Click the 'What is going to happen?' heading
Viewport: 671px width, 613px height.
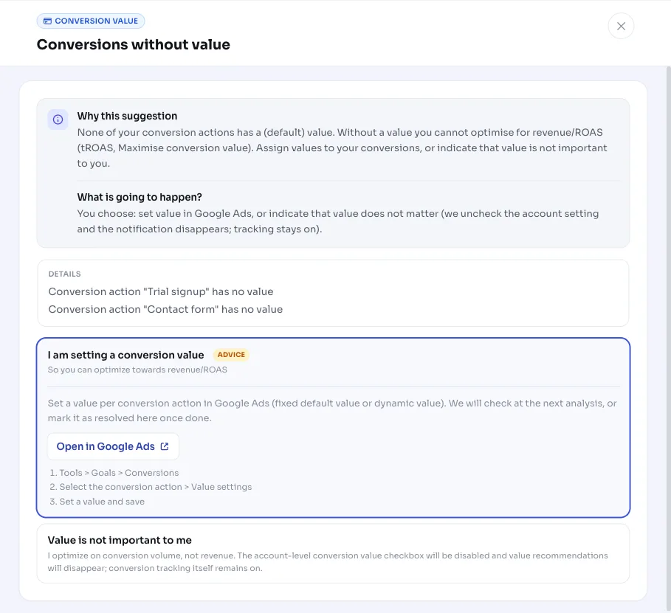pos(140,197)
